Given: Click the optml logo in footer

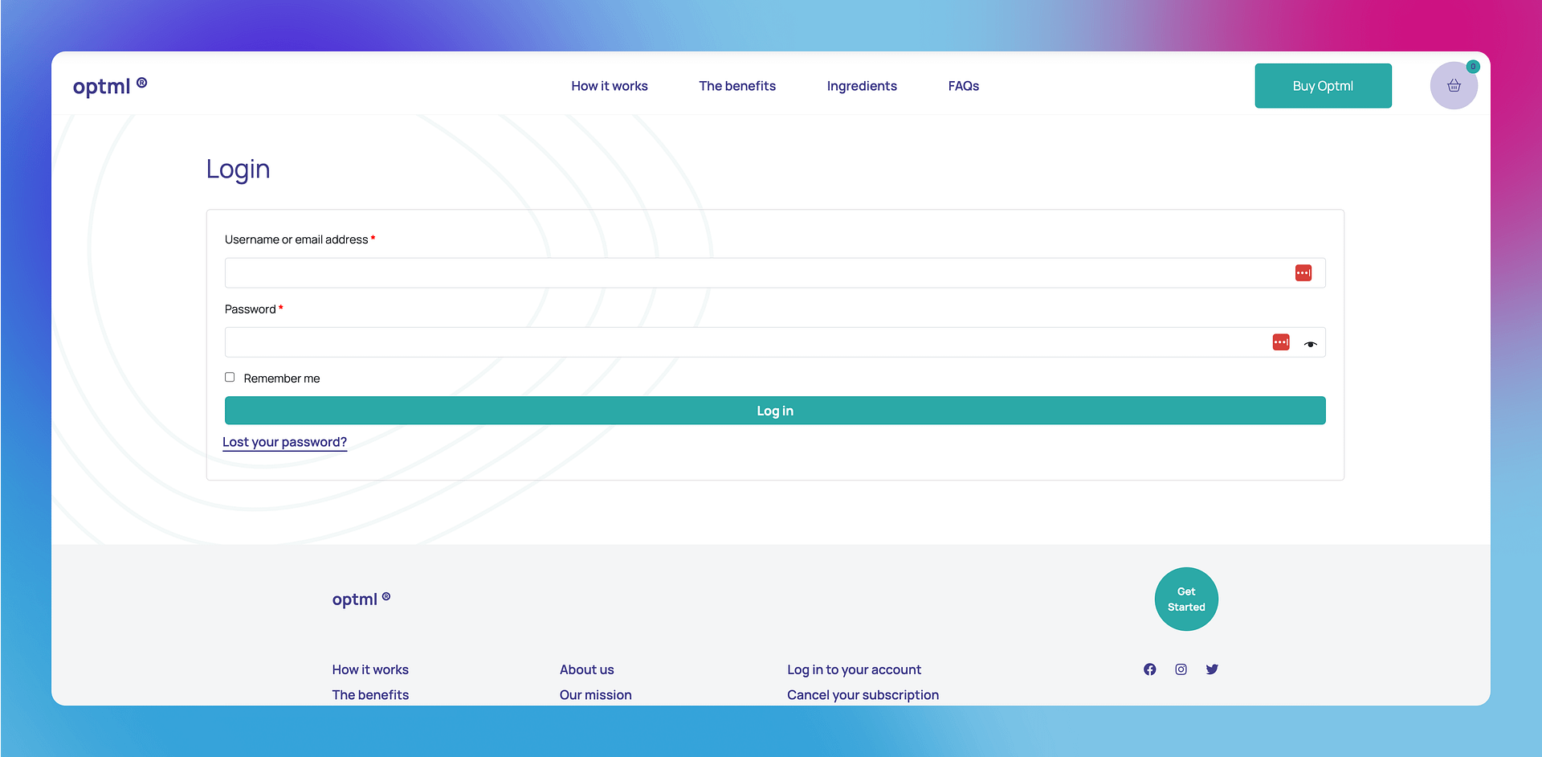Looking at the screenshot, I should click(x=361, y=599).
